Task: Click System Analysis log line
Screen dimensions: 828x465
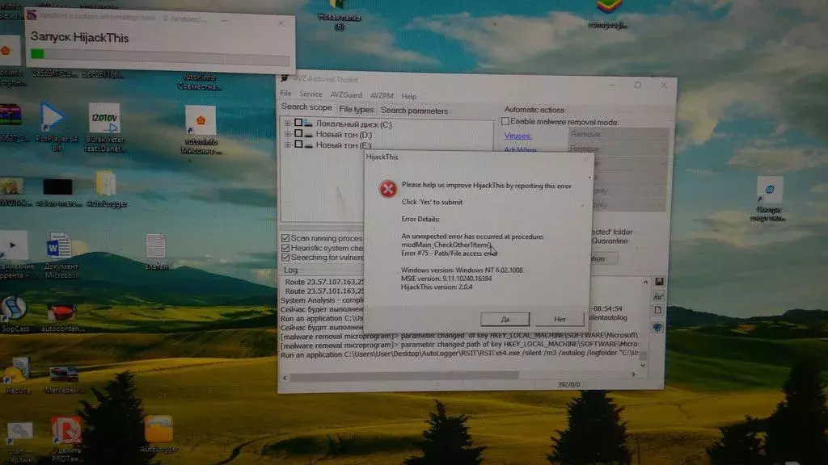Action: point(322,300)
